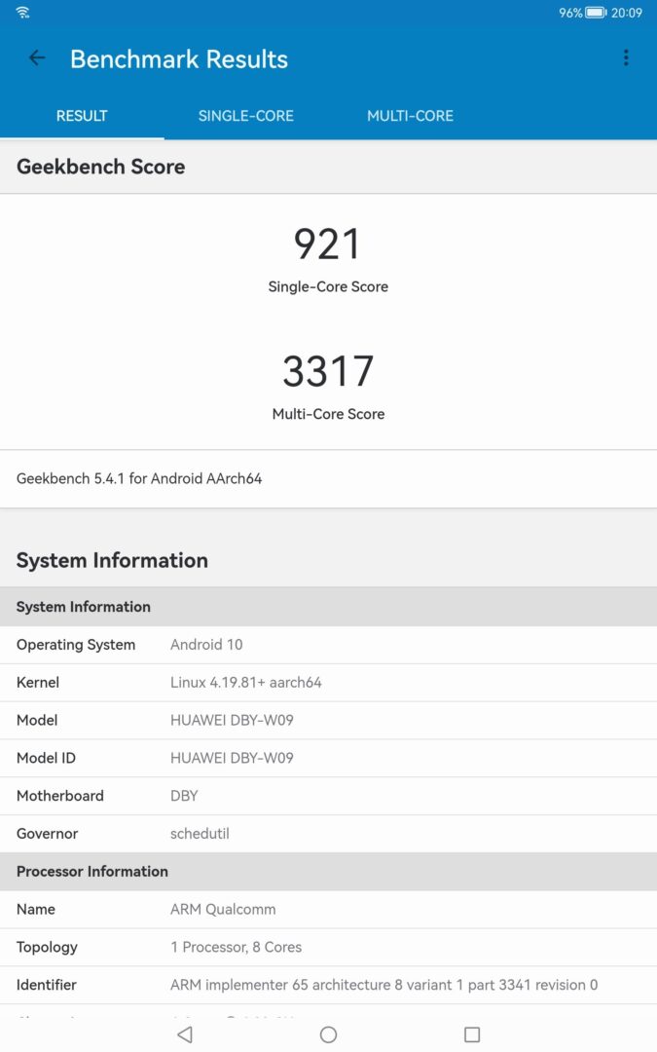This screenshot has height=1052, width=657.
Task: Select Linux 4.19.81+ aarch64 kernel value
Action: click(x=246, y=682)
